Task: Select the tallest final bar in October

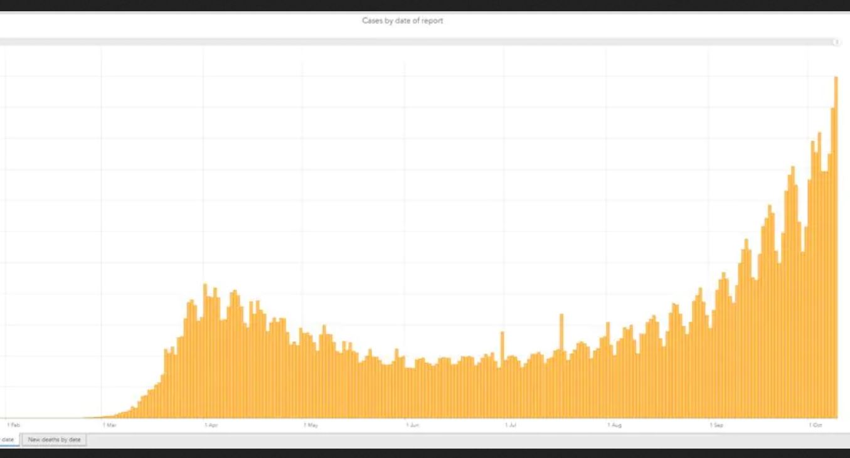Action: pos(836,247)
